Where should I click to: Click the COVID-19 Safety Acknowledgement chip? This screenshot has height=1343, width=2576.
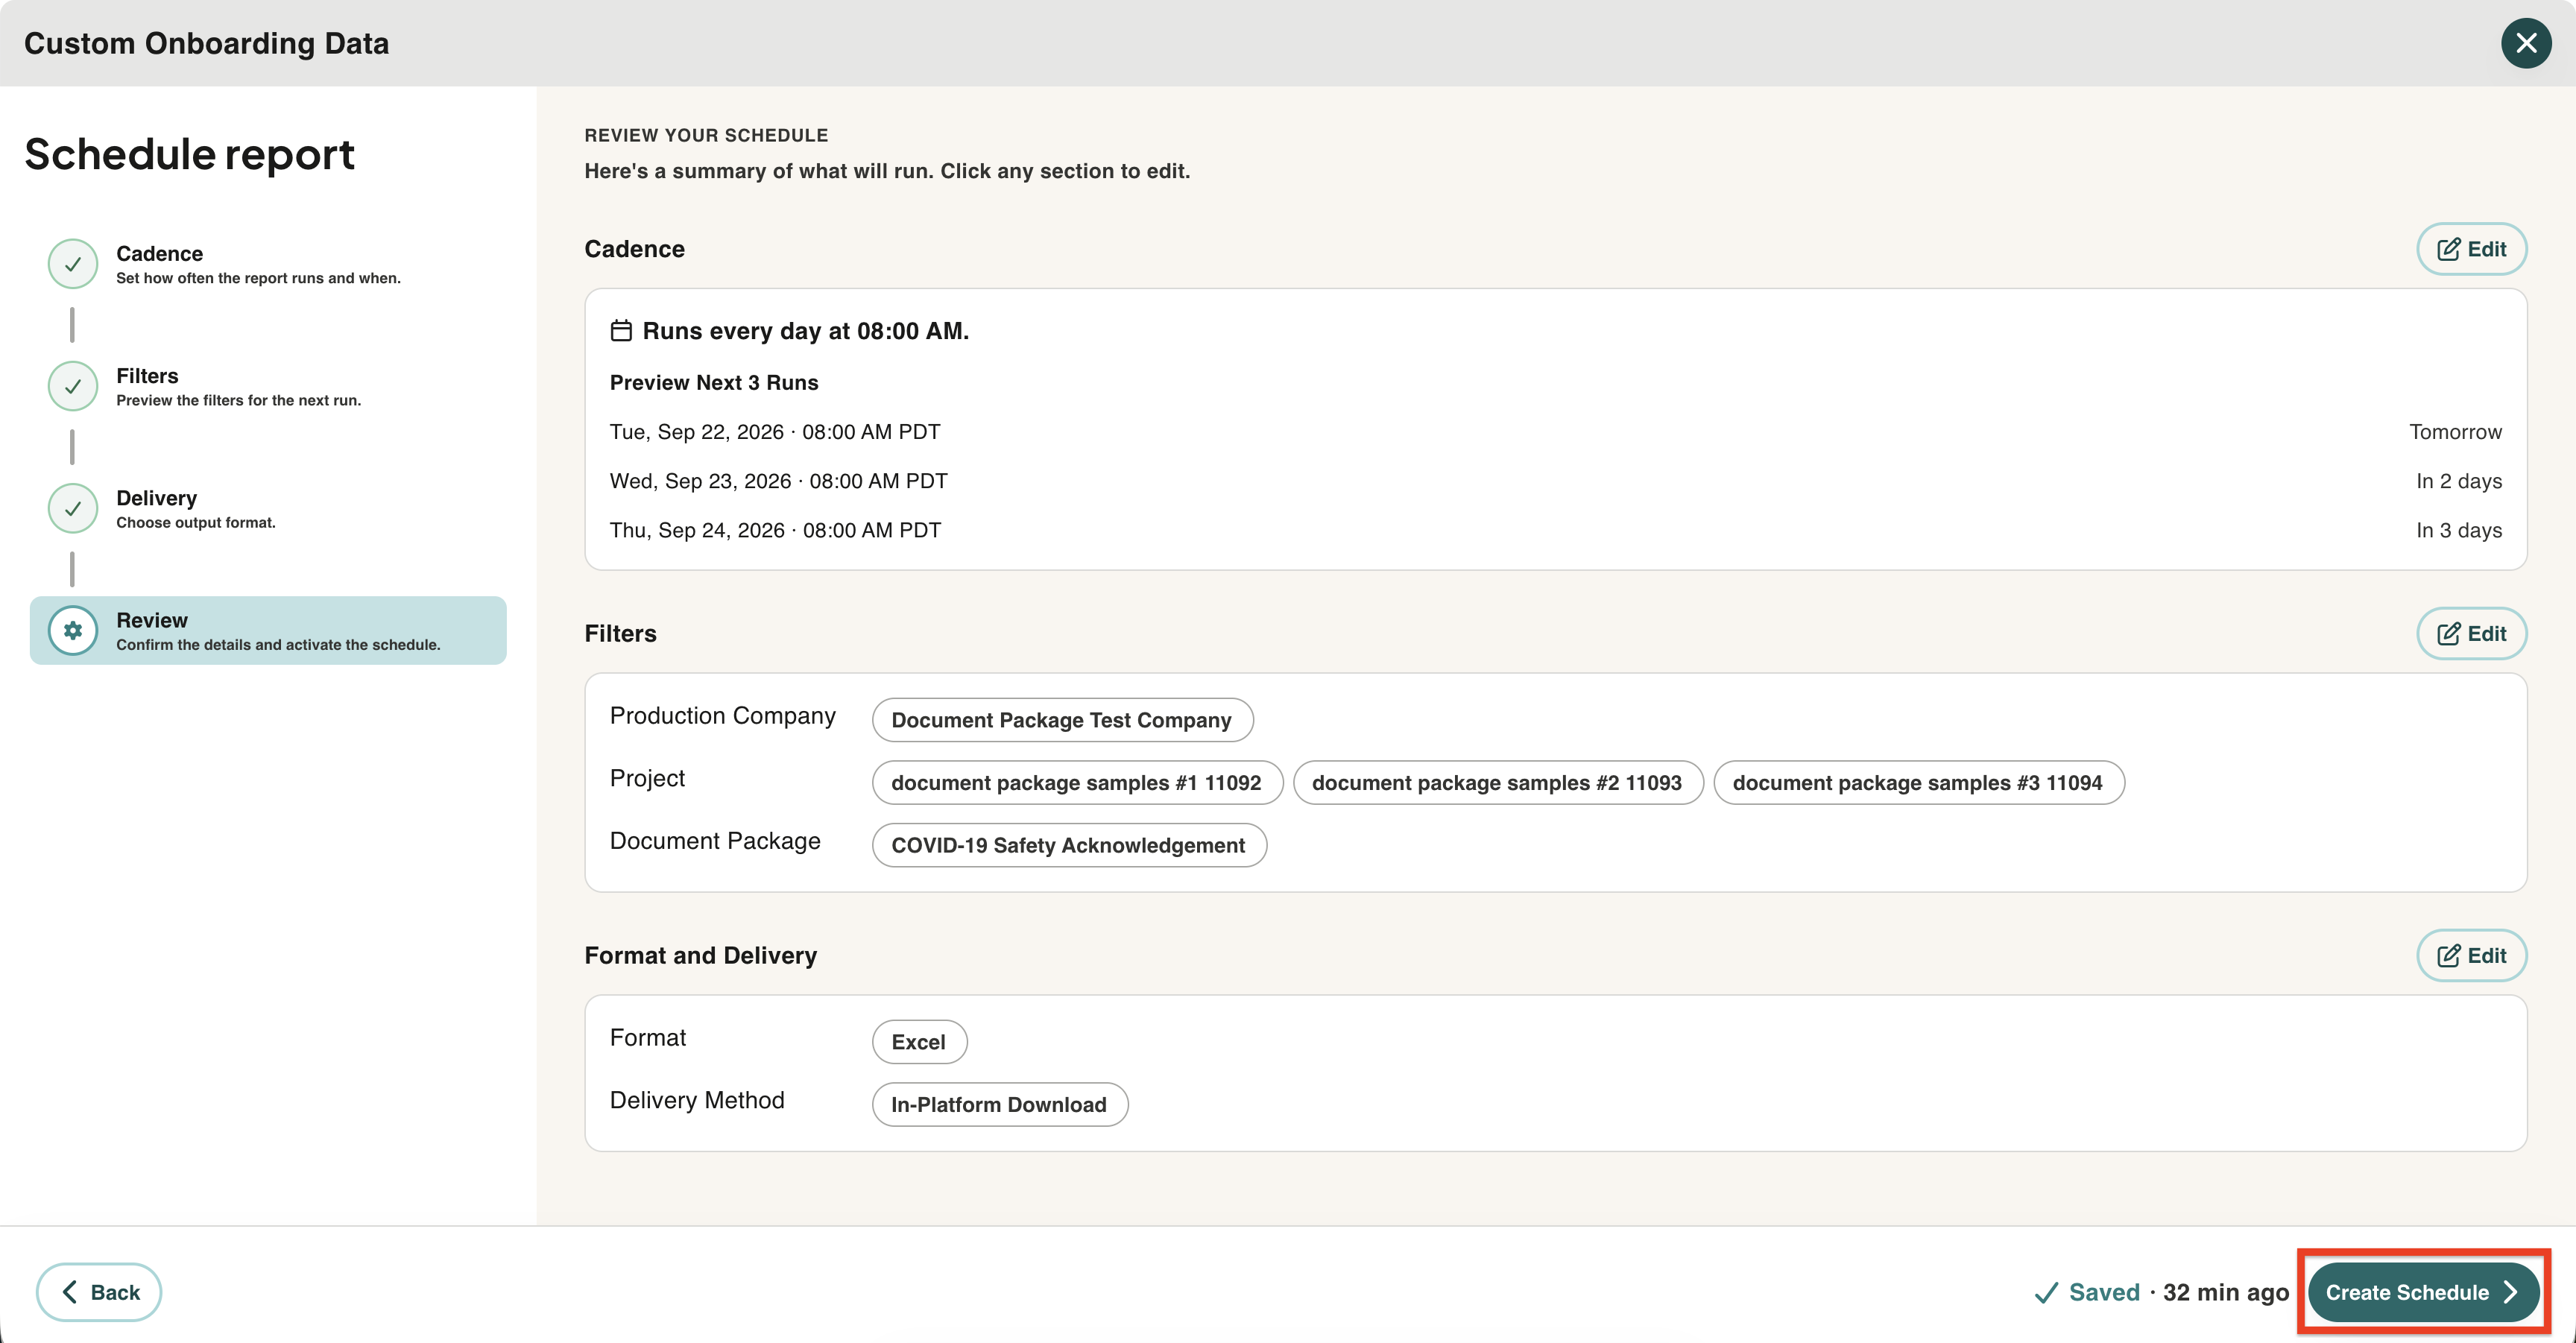click(x=1069, y=845)
